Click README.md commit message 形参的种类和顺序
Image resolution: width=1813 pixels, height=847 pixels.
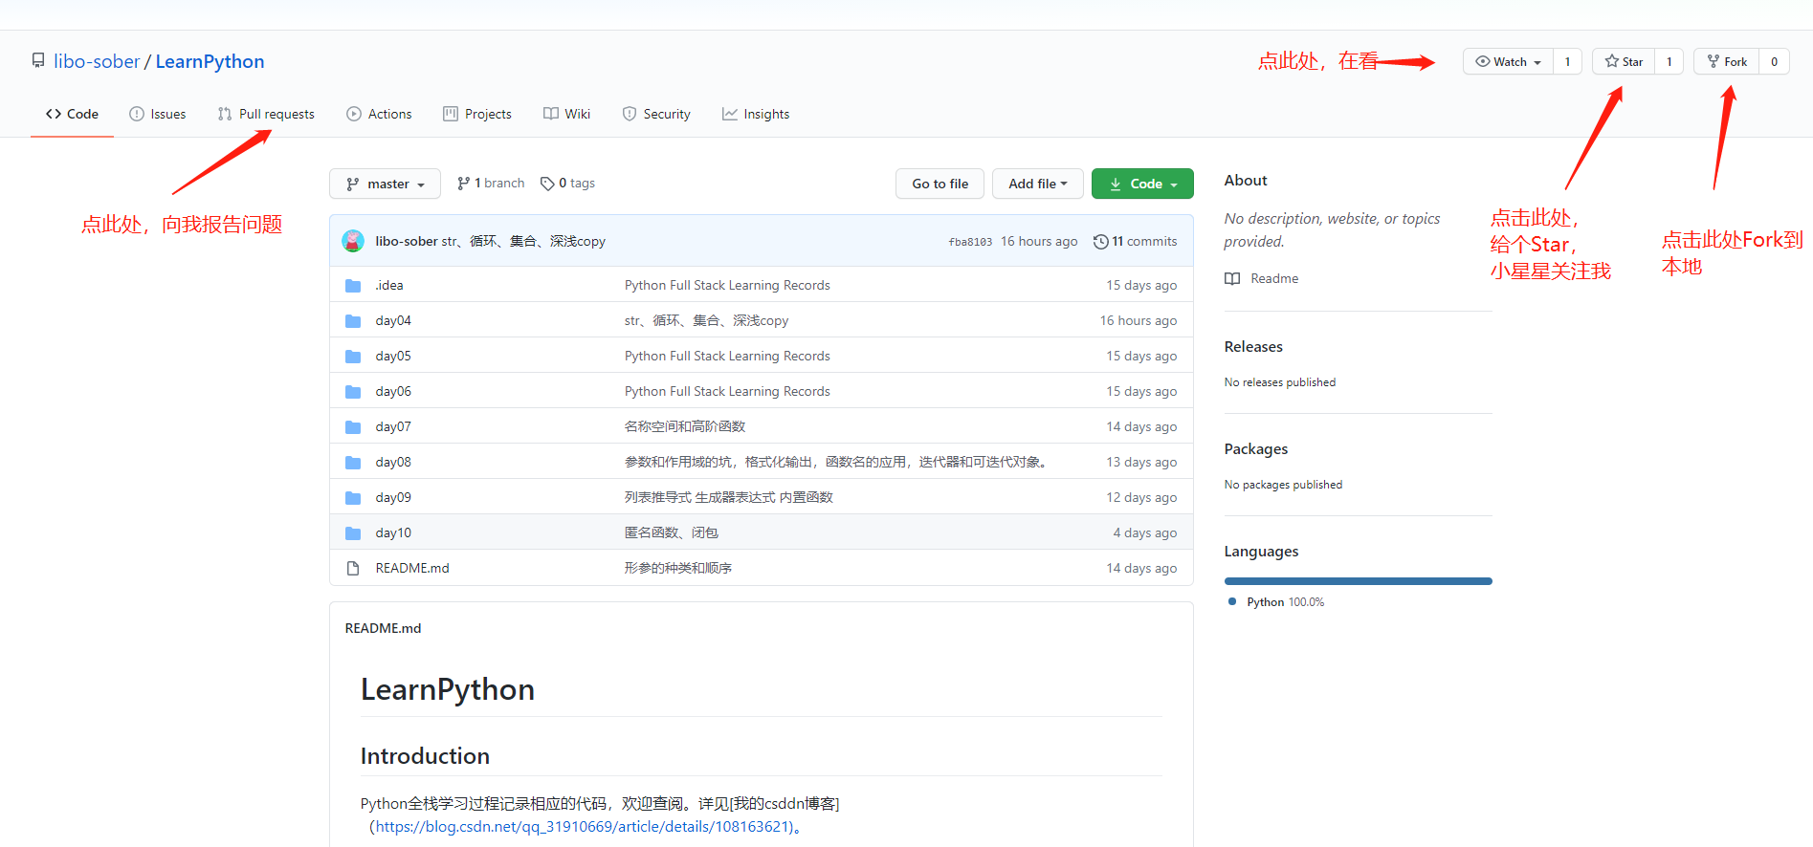coord(678,569)
